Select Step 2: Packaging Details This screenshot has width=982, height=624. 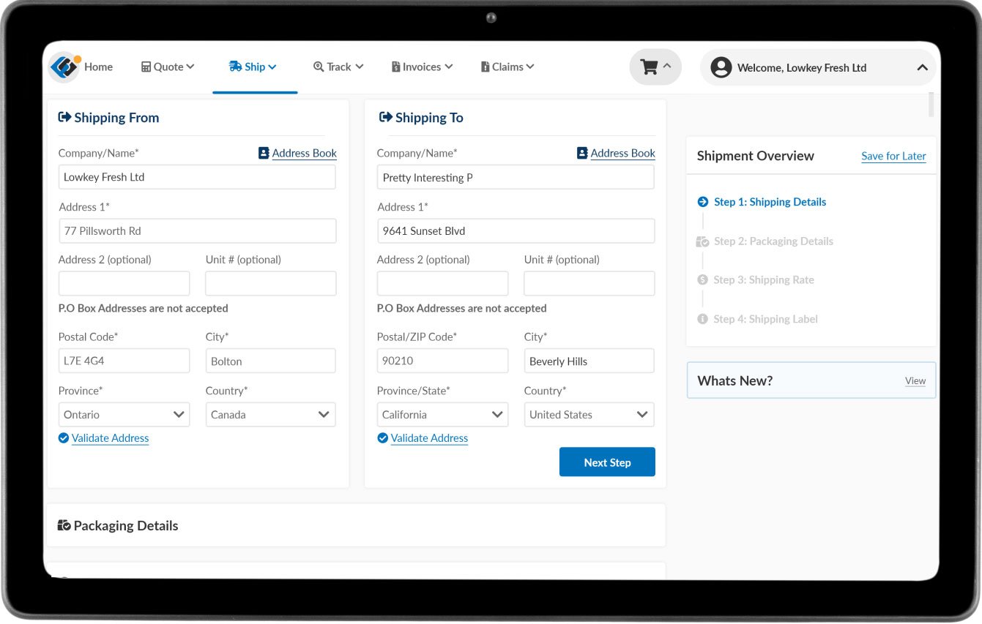click(773, 241)
